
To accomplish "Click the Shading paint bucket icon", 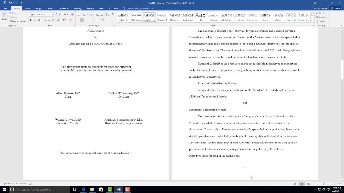I will [103, 20].
